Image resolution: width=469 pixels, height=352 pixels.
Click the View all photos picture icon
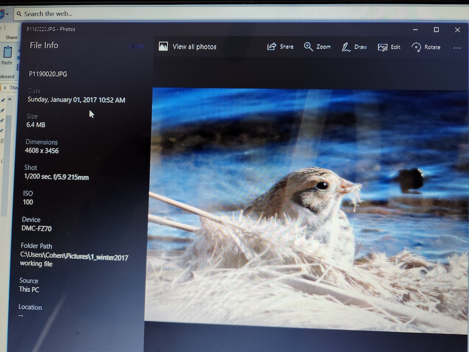coord(163,47)
